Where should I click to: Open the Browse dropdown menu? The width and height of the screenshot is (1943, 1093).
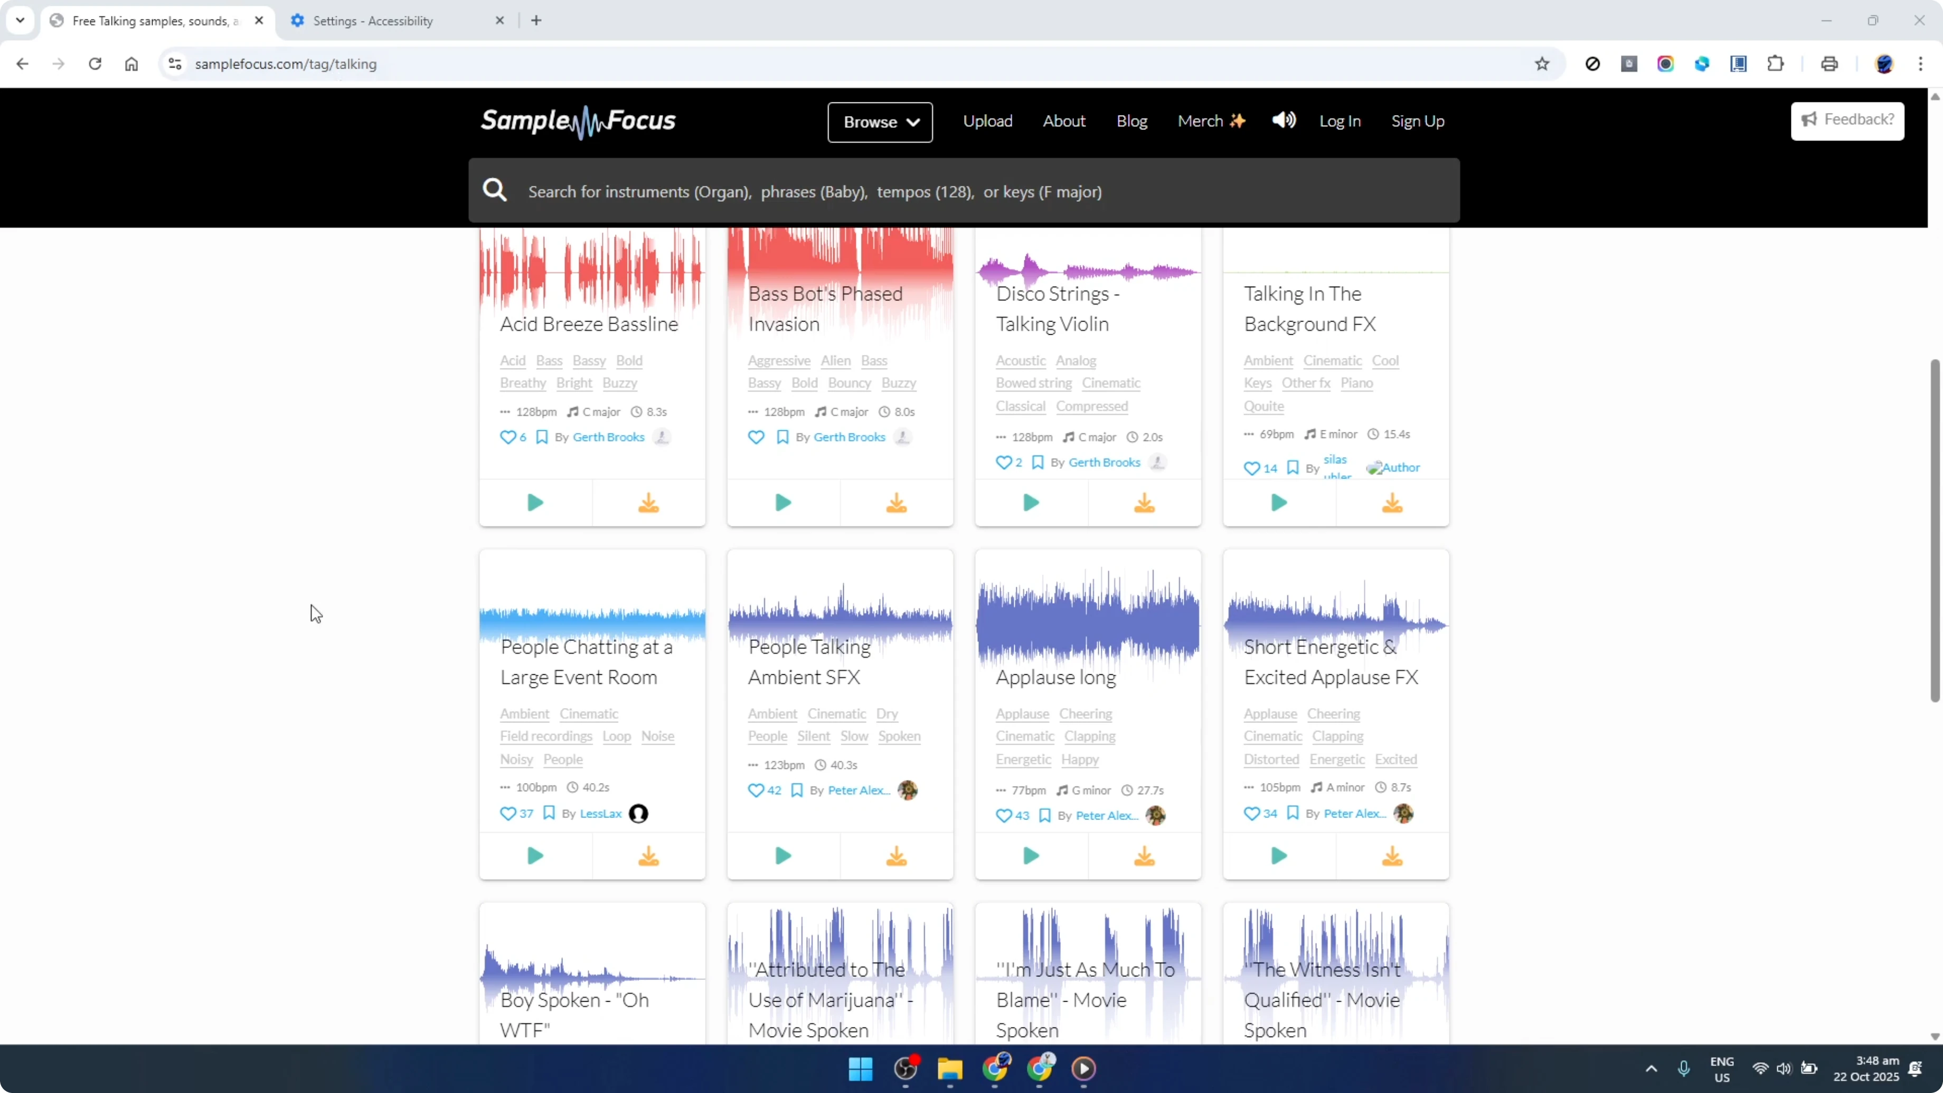click(880, 122)
